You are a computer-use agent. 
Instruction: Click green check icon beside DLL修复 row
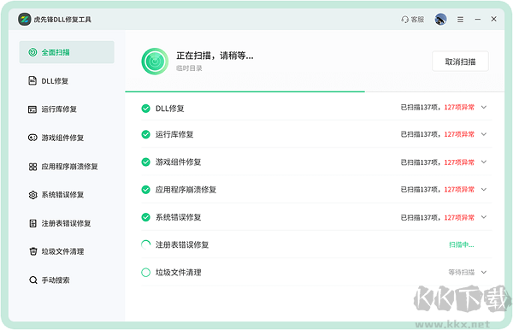coord(145,109)
